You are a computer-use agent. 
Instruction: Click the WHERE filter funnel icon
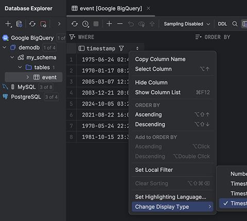(72, 37)
